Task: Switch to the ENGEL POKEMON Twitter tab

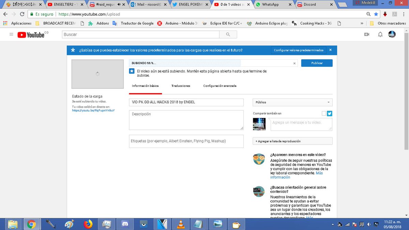Action: [x=190, y=4]
